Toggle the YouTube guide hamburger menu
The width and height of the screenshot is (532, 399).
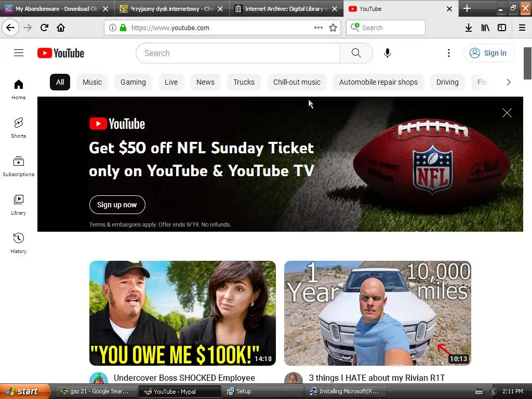[x=19, y=53]
